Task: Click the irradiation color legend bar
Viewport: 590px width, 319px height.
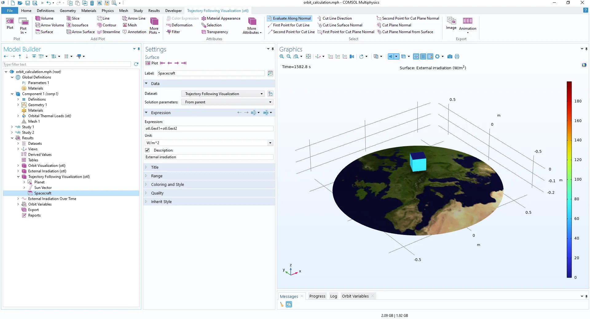Action: [x=569, y=179]
